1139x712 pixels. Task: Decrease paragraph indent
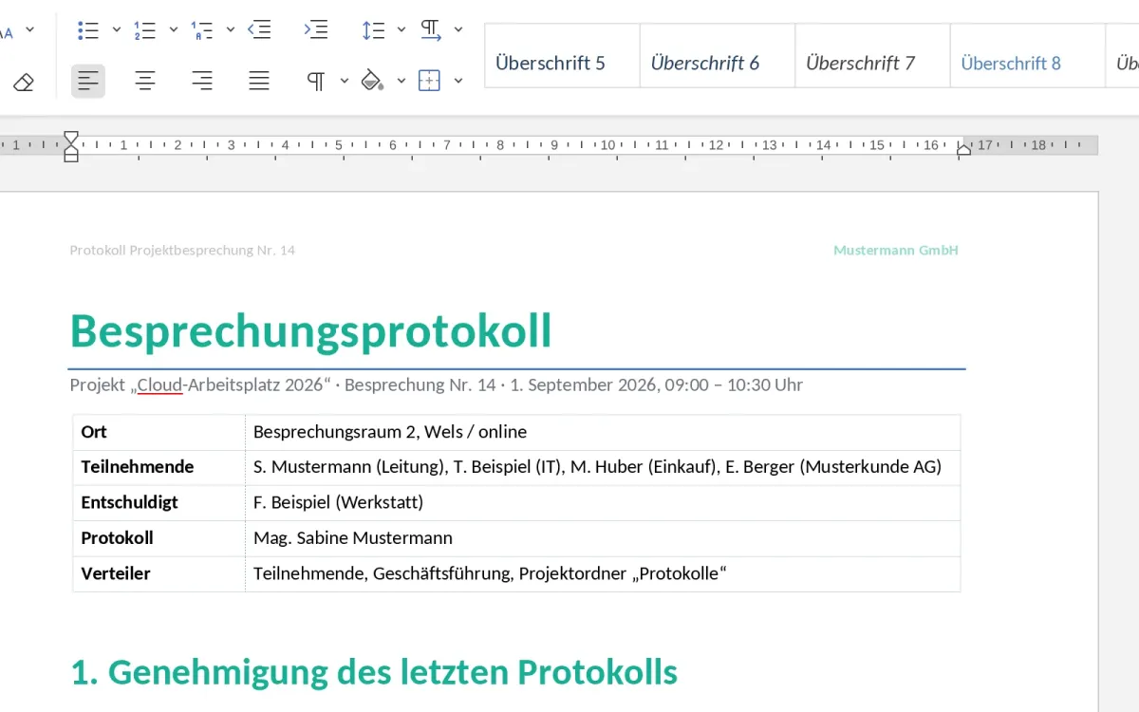pos(259,29)
